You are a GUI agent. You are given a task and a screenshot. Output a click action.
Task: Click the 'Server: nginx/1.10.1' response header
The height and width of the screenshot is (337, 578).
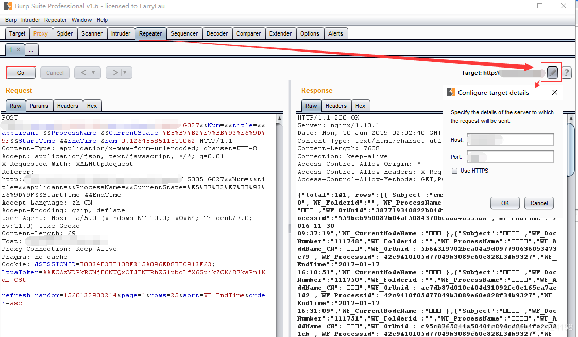[x=338, y=125]
